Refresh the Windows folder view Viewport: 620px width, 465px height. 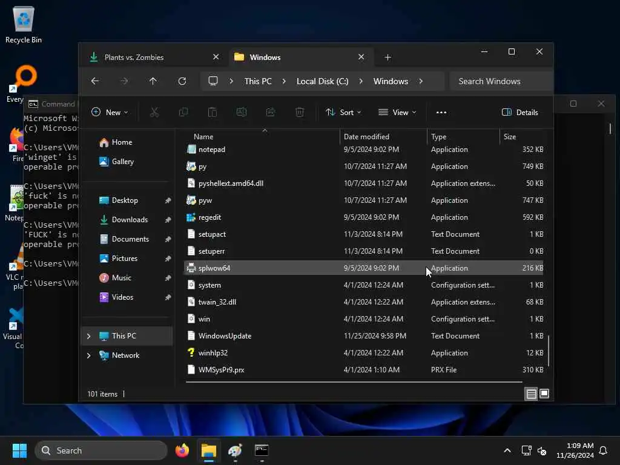click(x=182, y=81)
